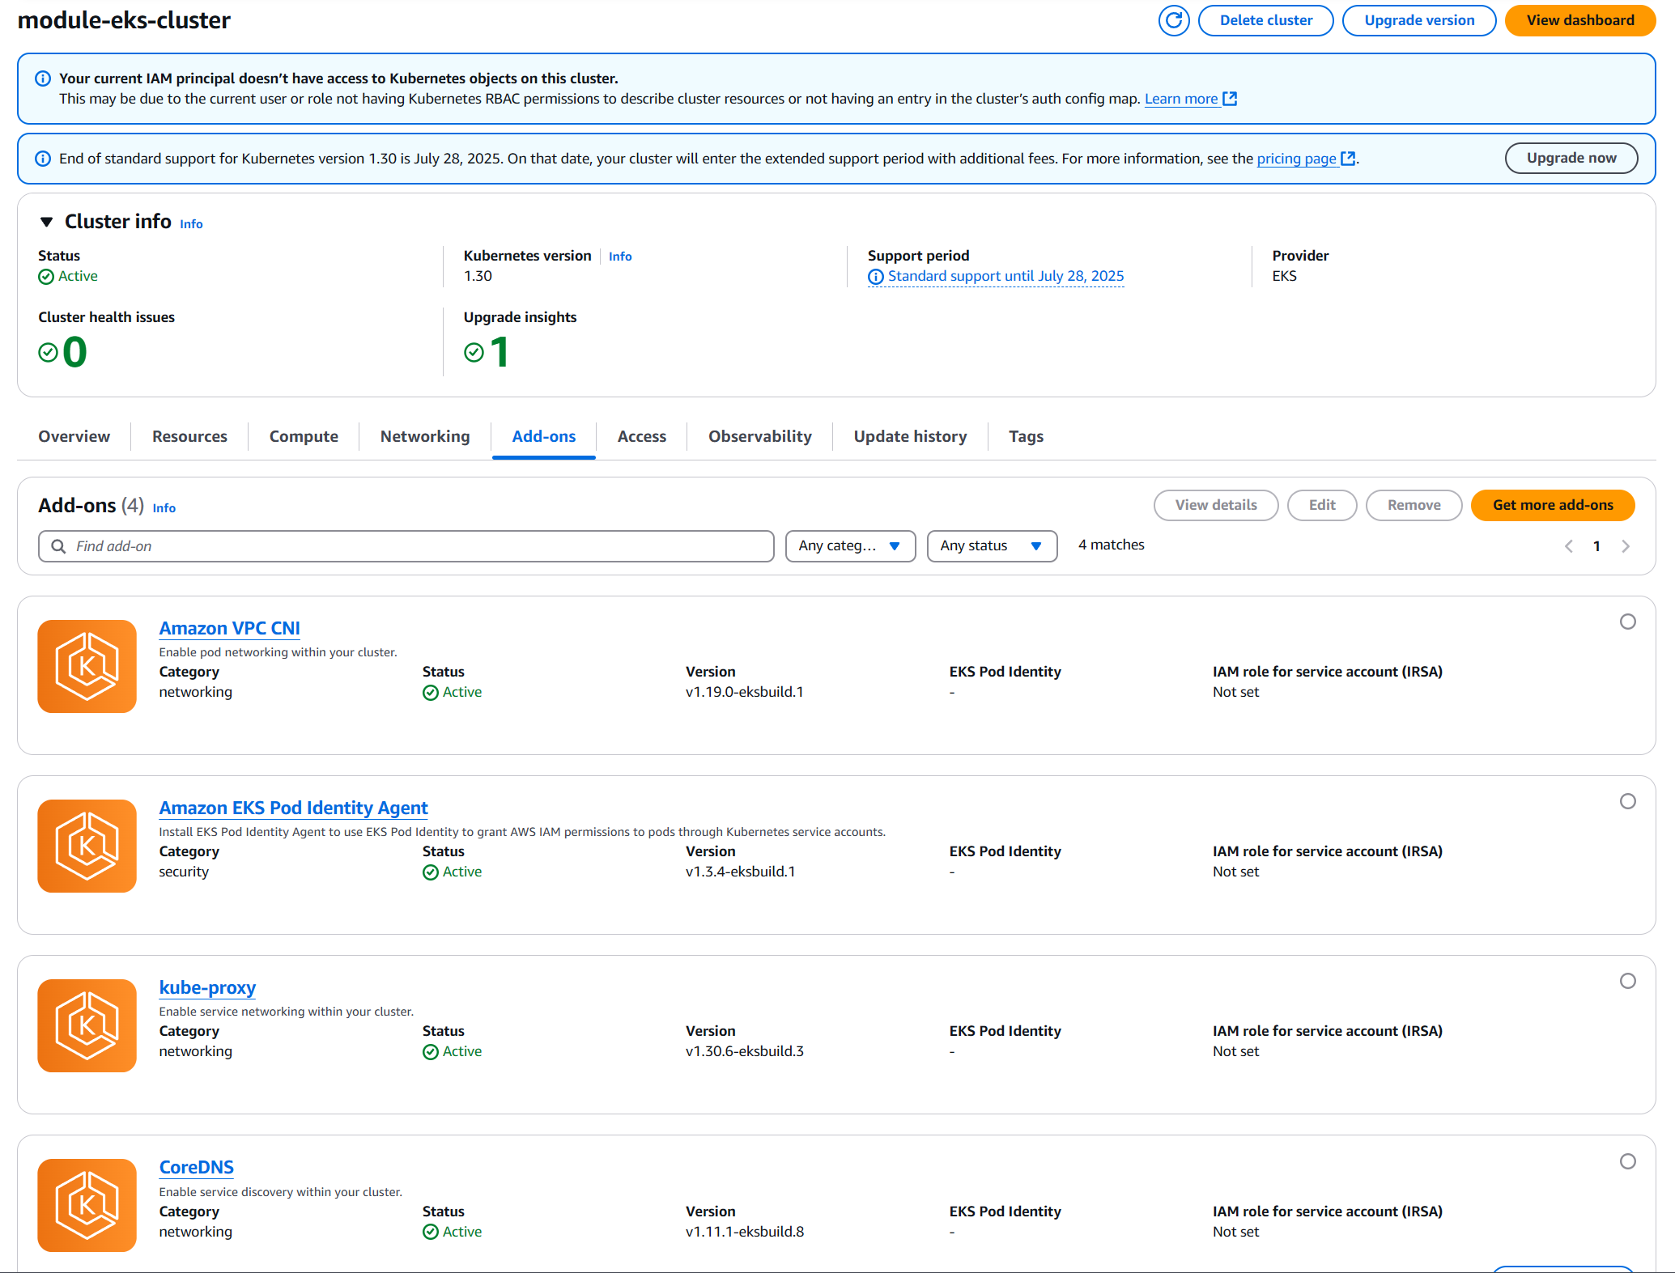
Task: Click the external link icon beside pricing page
Action: tap(1348, 159)
